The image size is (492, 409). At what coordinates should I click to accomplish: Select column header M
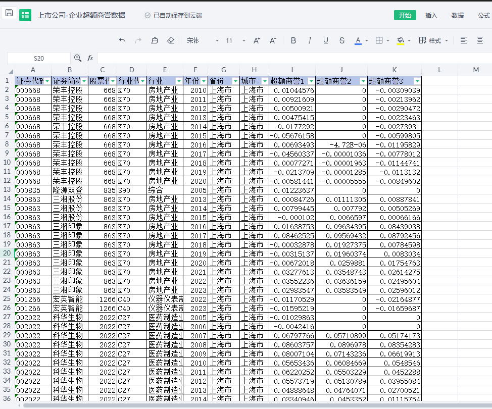476,70
